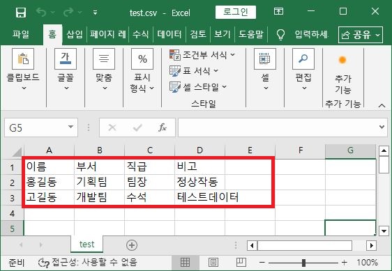Screen dimensions: 392x271
Task: Click the fx Insert Function icon
Action: click(163, 127)
